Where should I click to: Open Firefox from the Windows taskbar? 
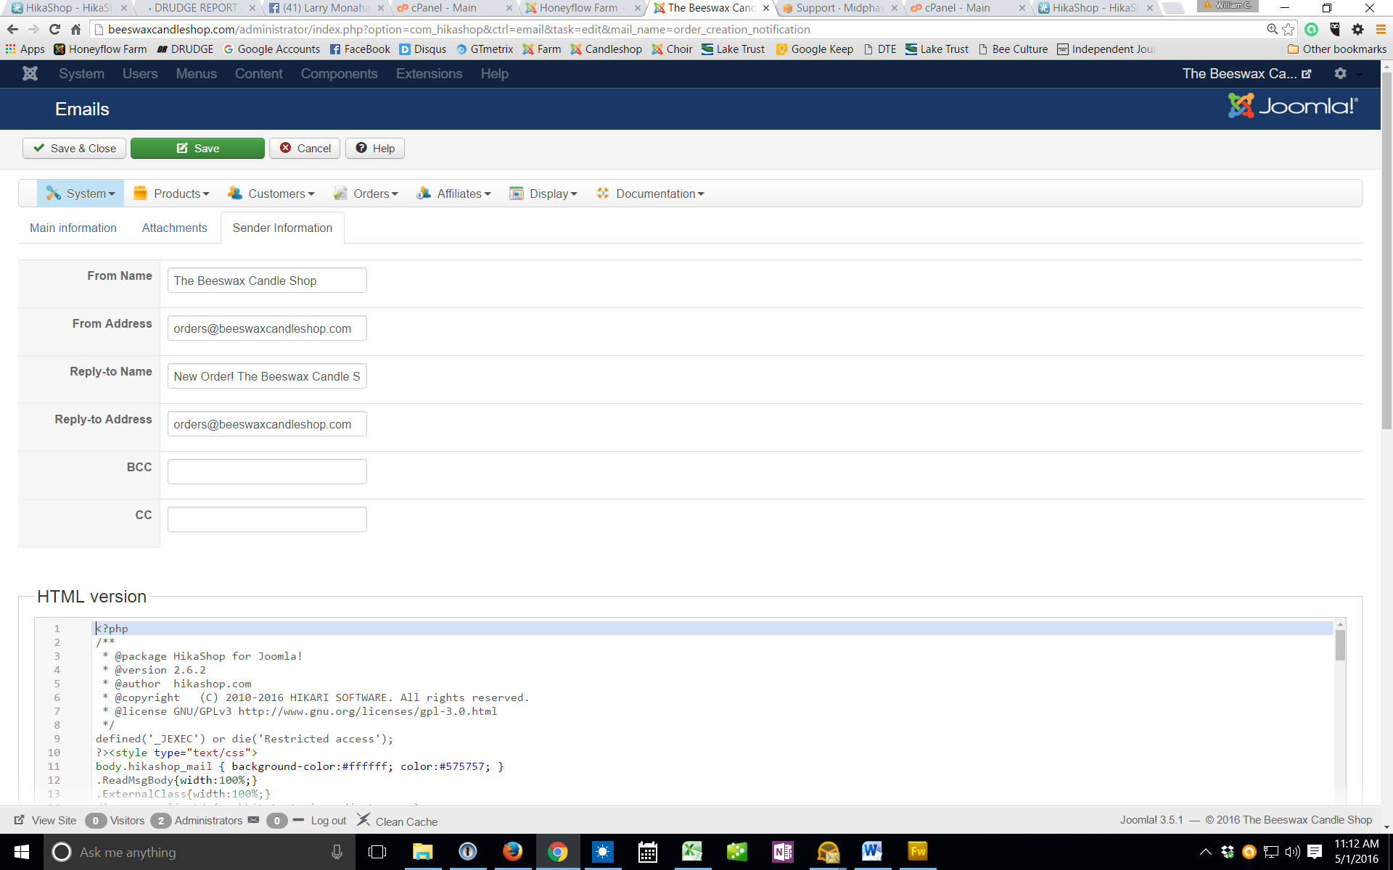point(512,851)
